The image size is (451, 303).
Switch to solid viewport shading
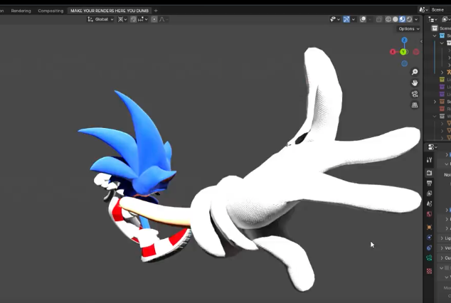[x=396, y=19]
